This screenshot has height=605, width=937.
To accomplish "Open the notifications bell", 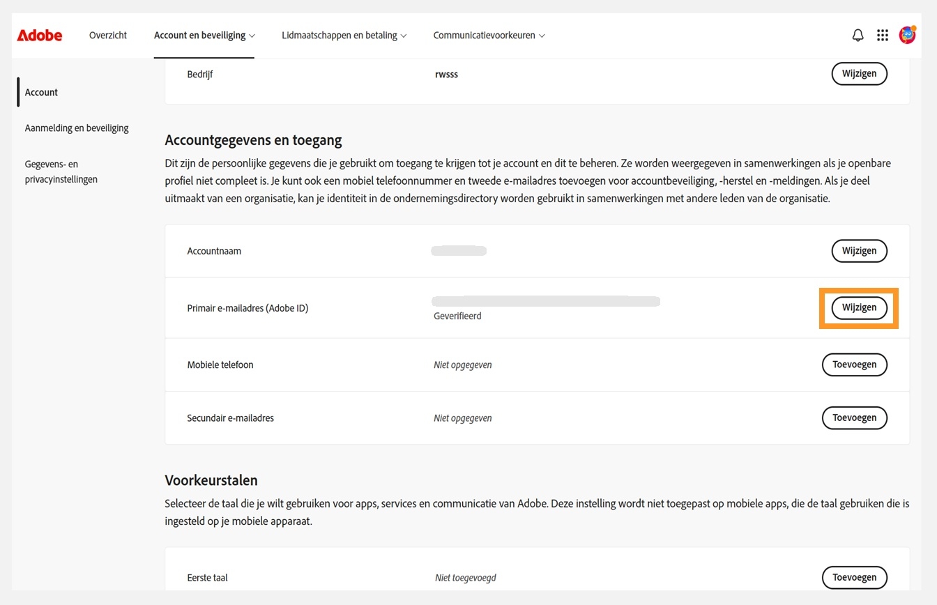I will point(858,34).
